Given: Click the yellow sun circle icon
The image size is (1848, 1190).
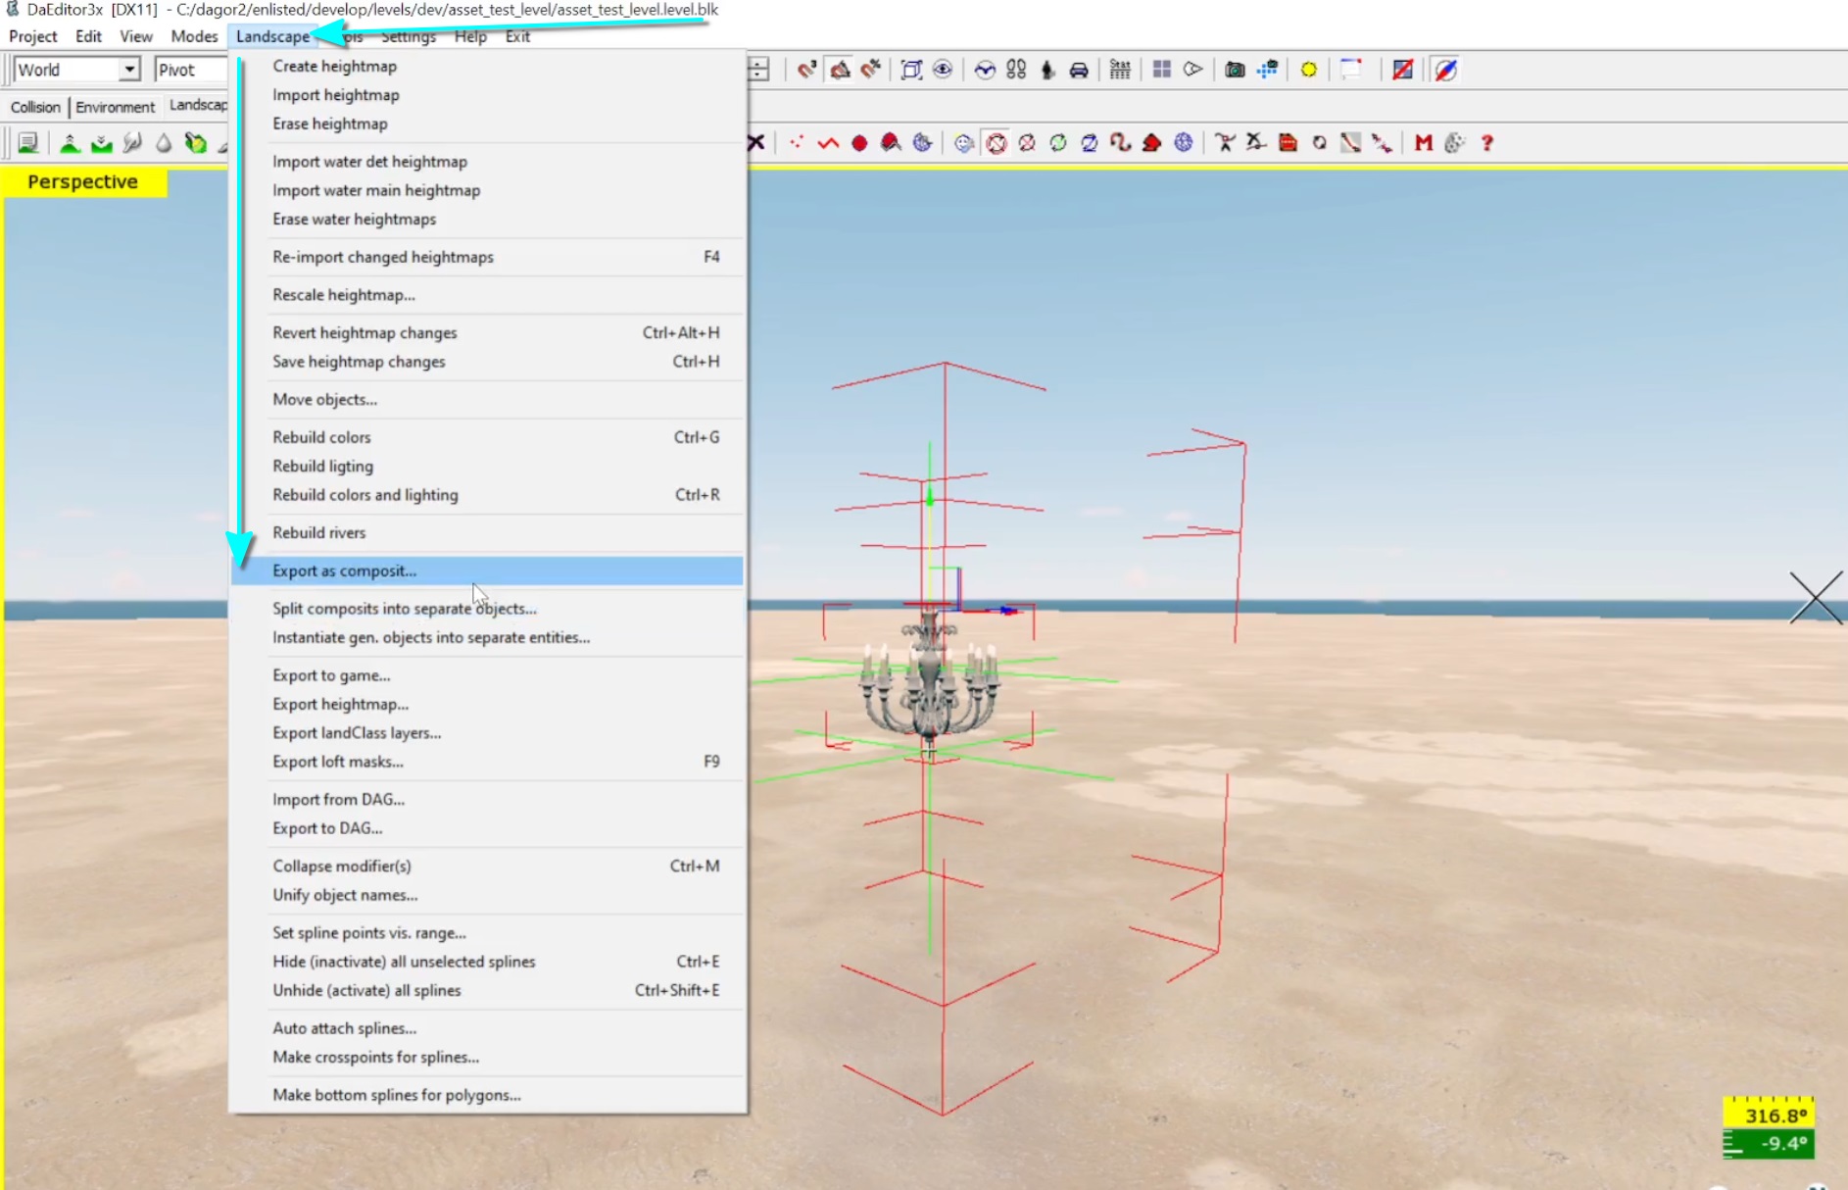Looking at the screenshot, I should tap(1308, 70).
